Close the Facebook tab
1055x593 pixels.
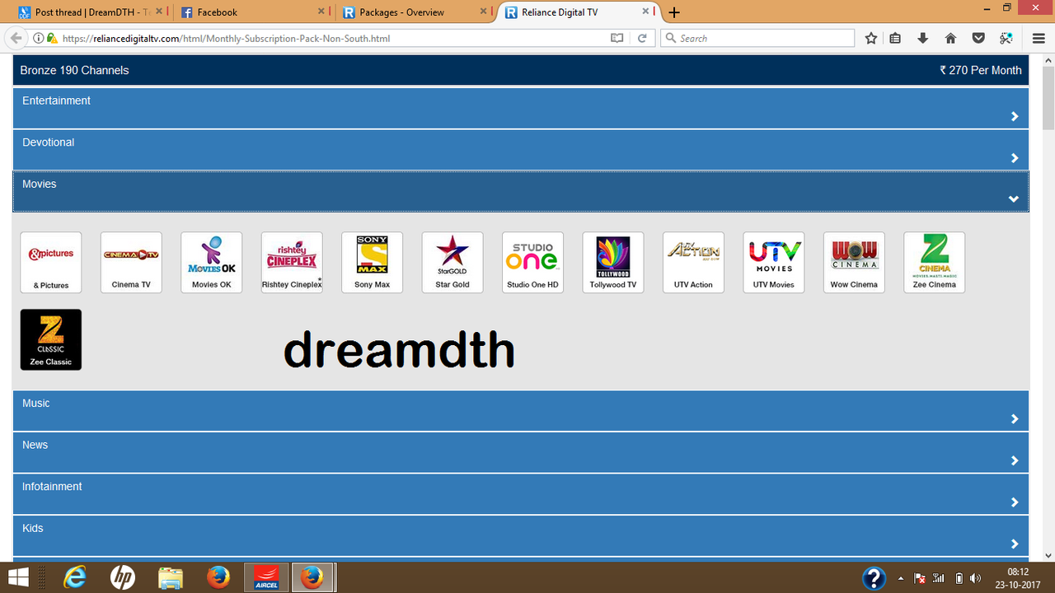pos(321,12)
